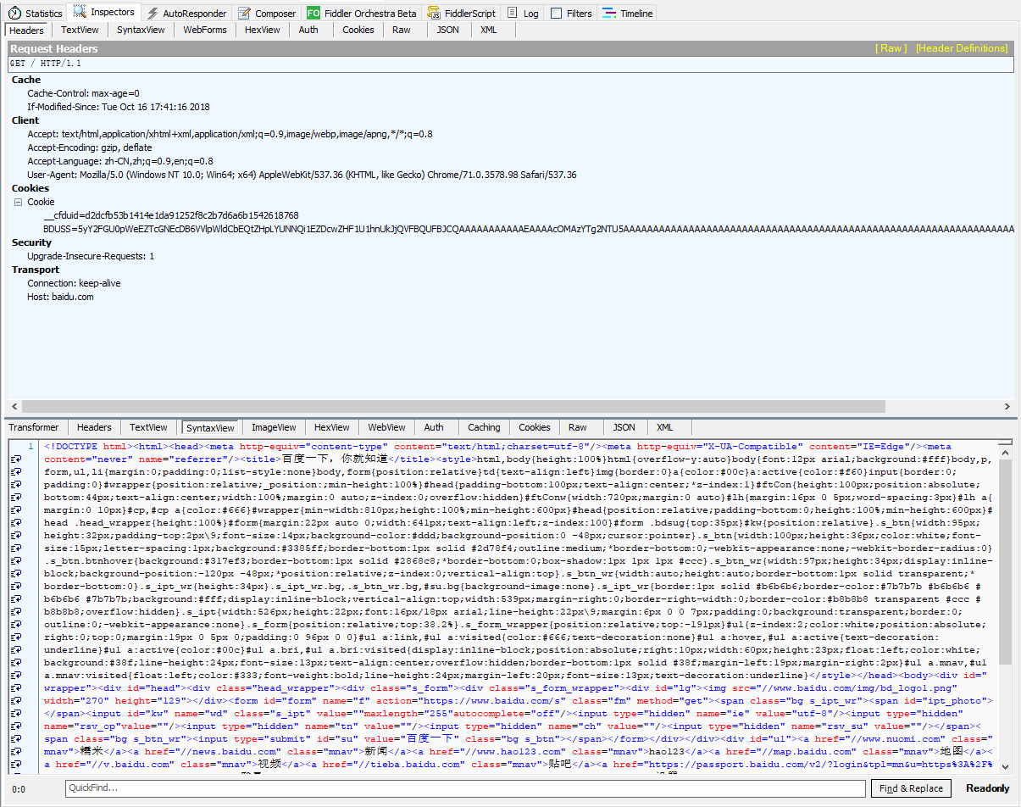The image size is (1021, 807).
Task: Click the Composer pencil icon
Action: click(x=244, y=14)
